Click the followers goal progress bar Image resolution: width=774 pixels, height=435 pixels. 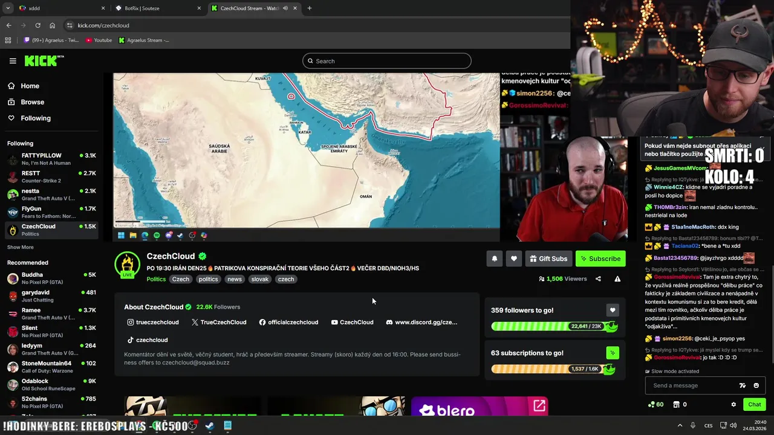[553, 326]
